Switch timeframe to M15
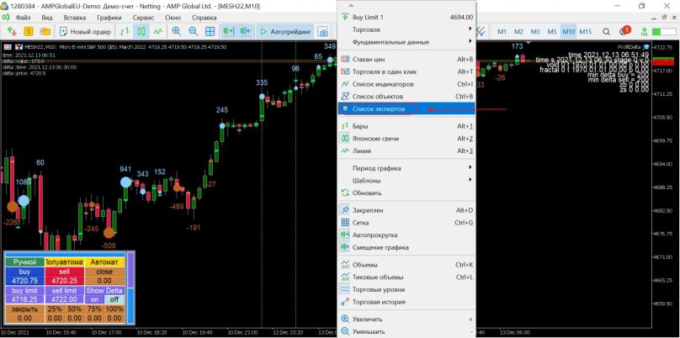The width and height of the screenshot is (680, 338). 585,32
